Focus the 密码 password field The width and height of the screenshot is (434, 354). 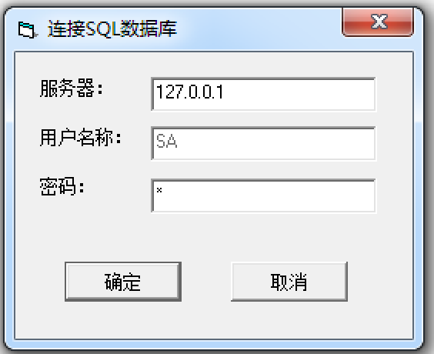pos(263,195)
